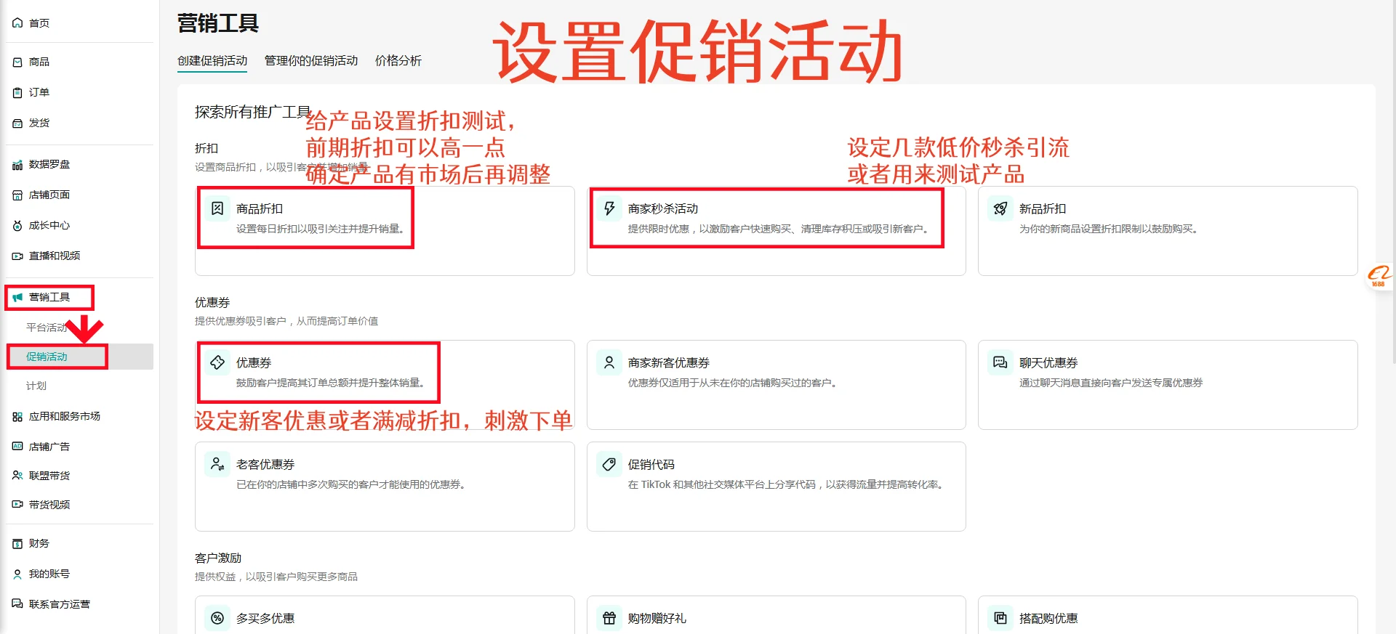
Task: Click the 新品折扣 rocket icon
Action: pos(1000,208)
